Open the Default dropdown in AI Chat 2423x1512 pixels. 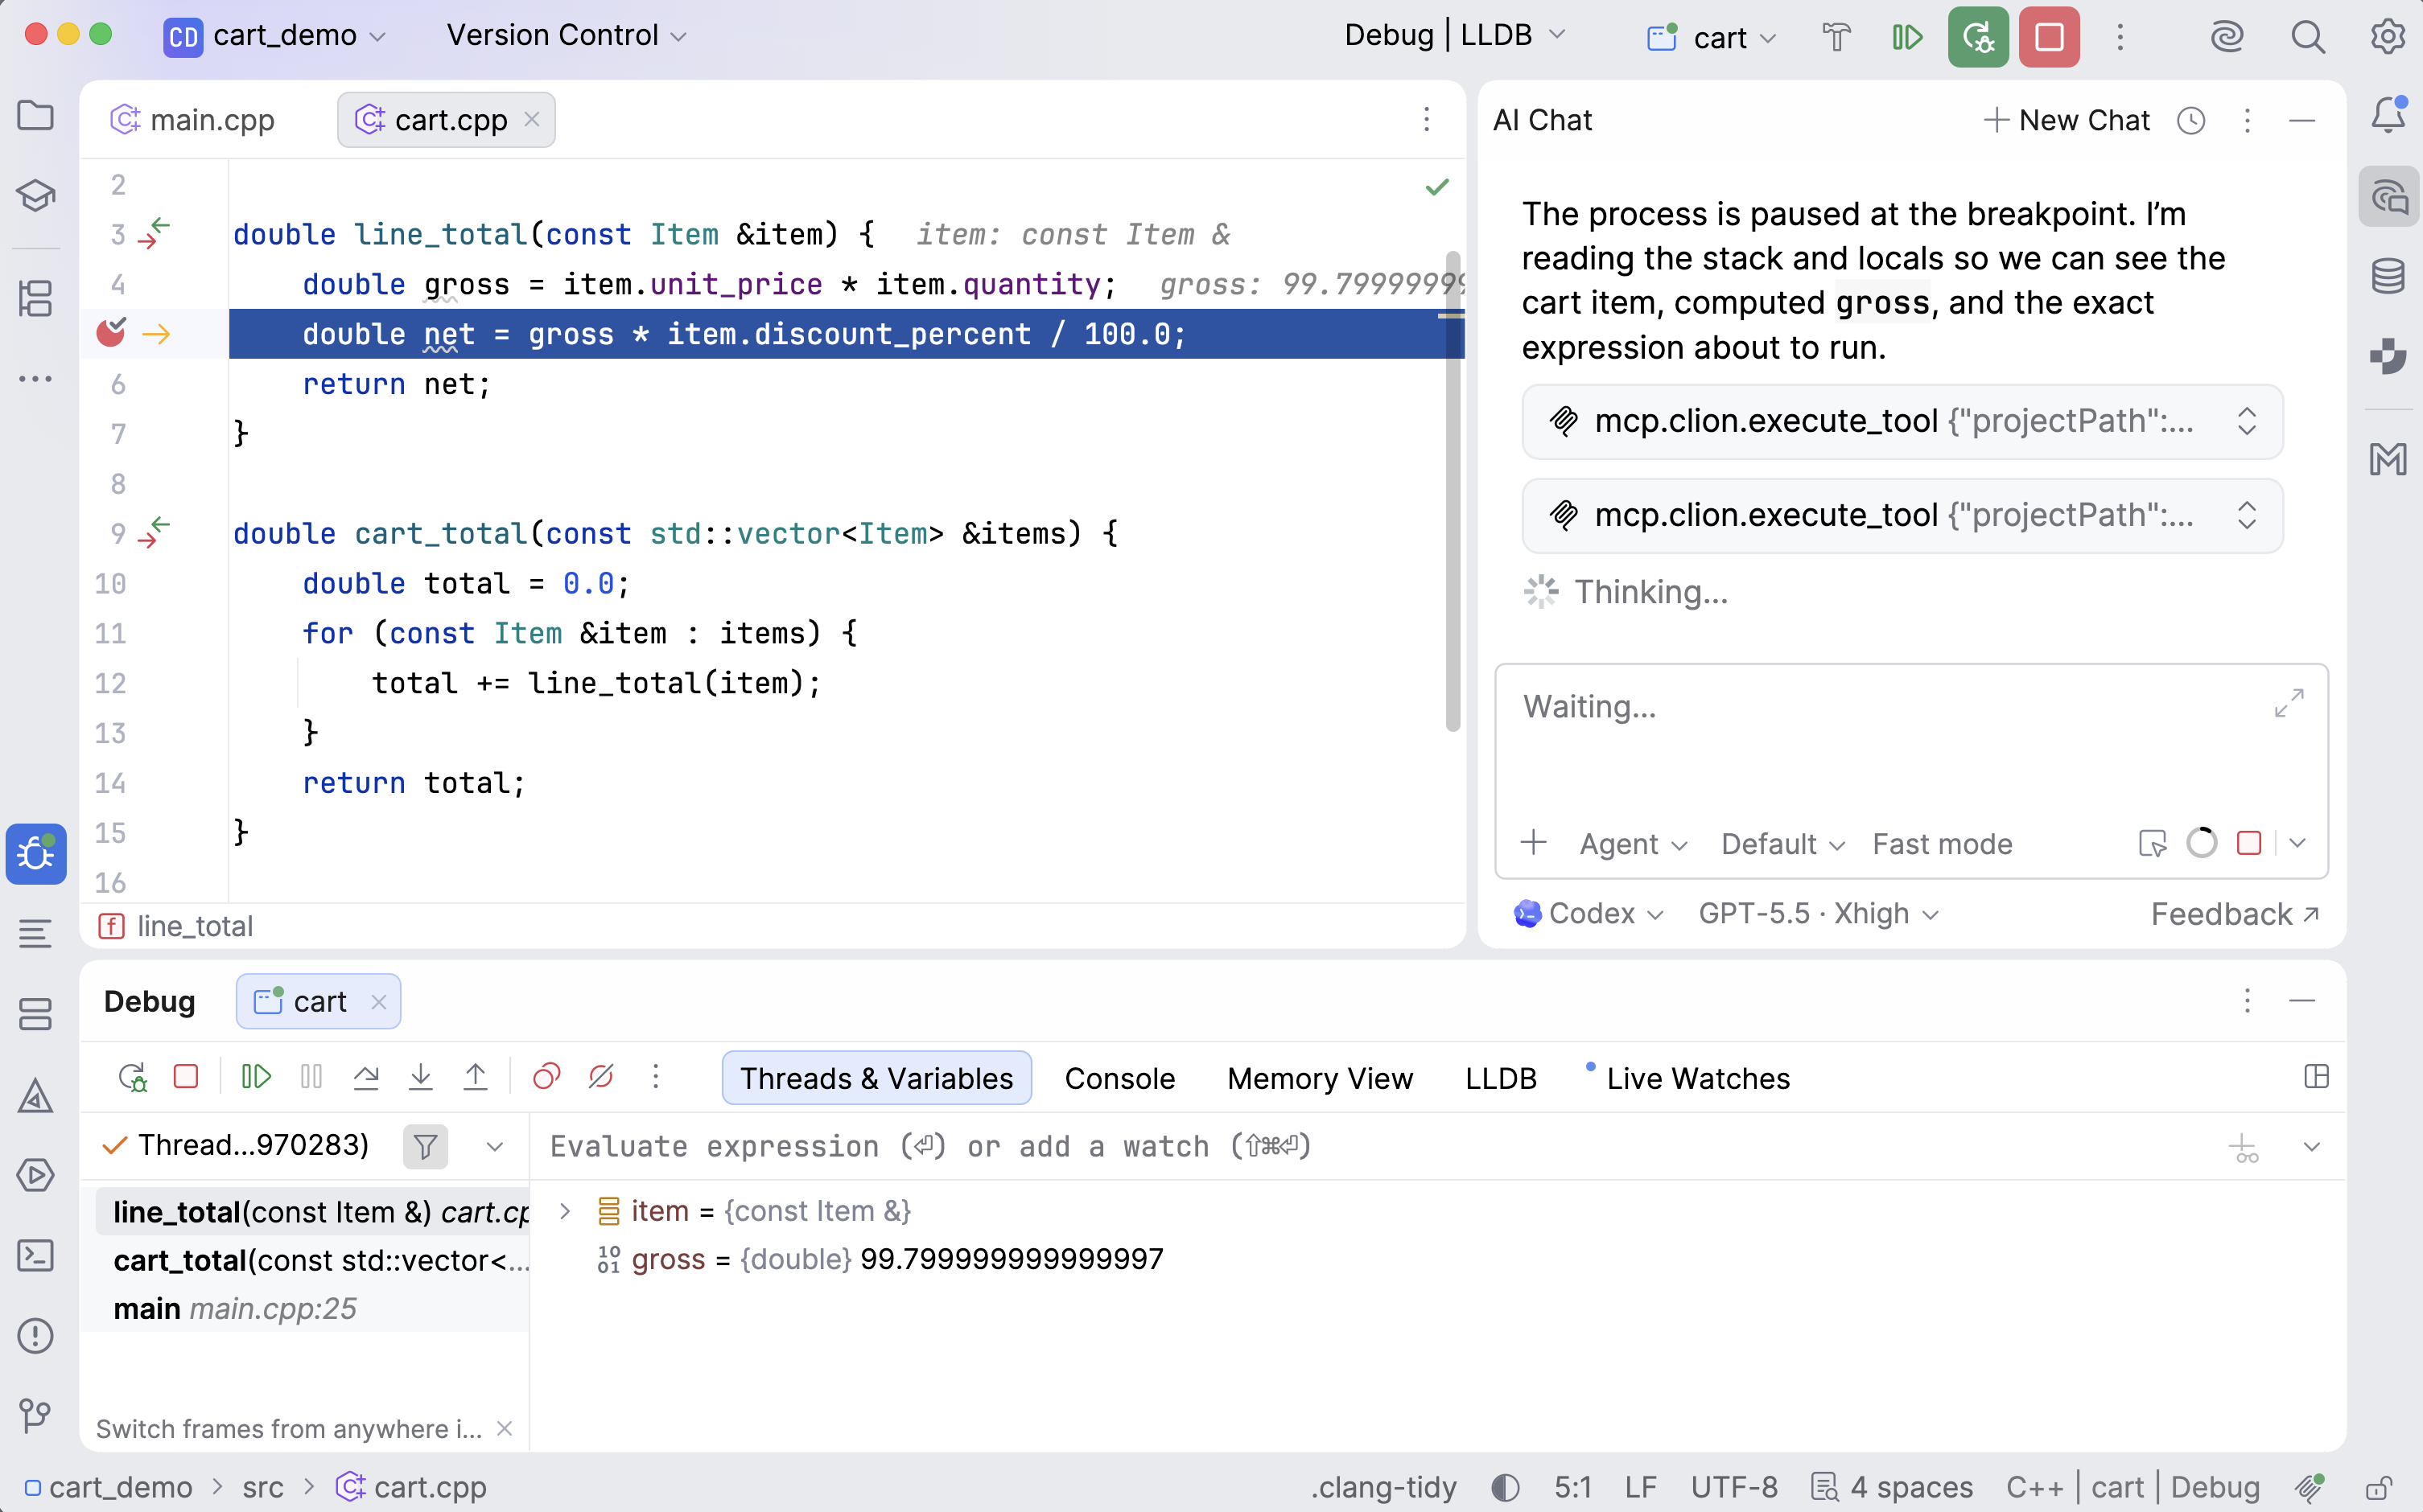point(1782,844)
